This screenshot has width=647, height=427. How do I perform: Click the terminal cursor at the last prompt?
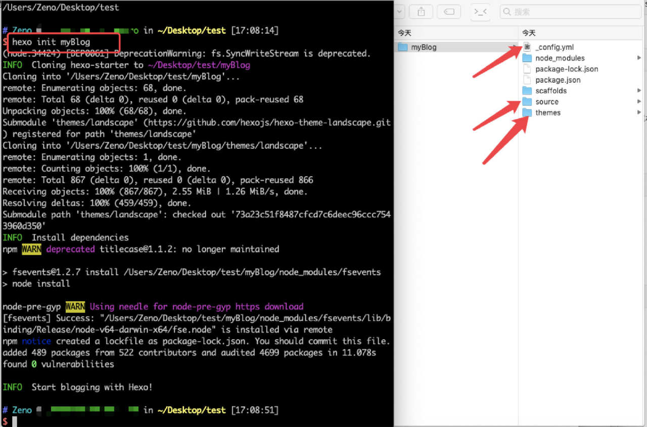15,421
